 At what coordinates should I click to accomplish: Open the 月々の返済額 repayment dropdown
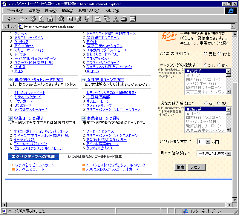coord(229,153)
